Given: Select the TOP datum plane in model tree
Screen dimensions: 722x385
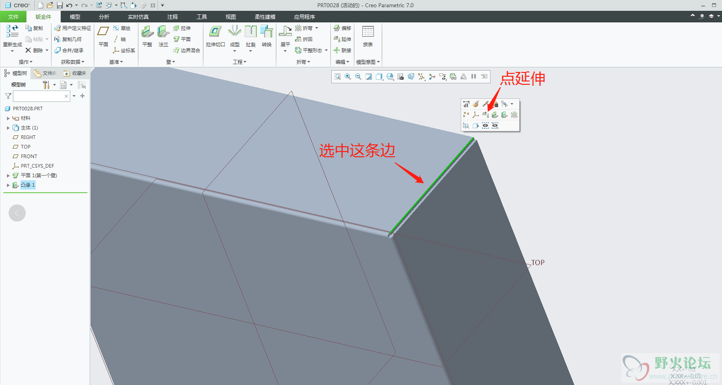Looking at the screenshot, I should click(26, 147).
